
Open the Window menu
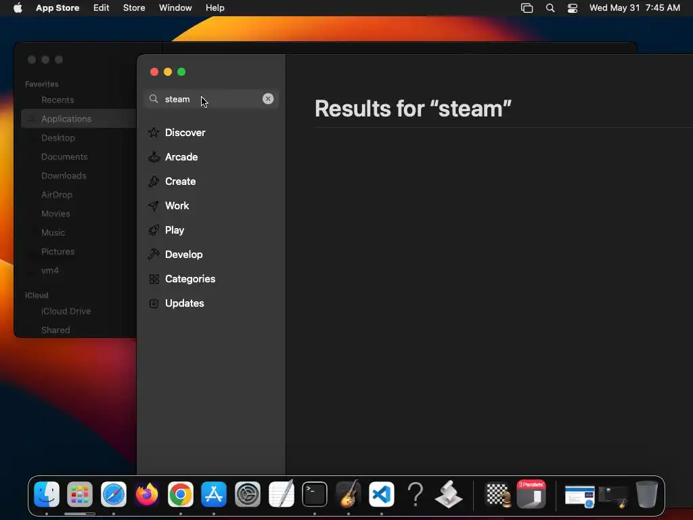coord(175,8)
